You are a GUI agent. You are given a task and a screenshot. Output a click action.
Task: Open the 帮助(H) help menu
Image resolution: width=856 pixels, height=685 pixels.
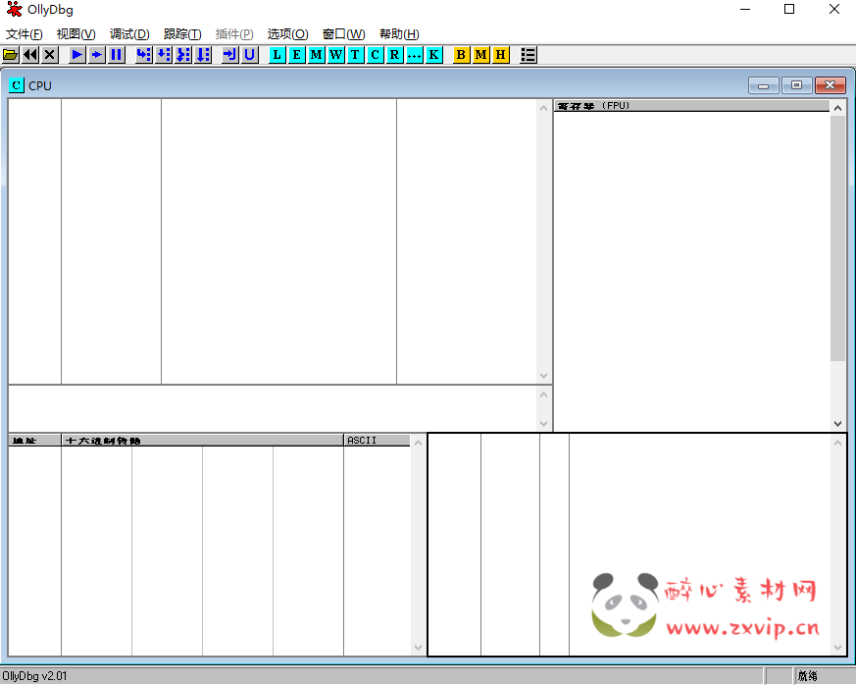[399, 34]
